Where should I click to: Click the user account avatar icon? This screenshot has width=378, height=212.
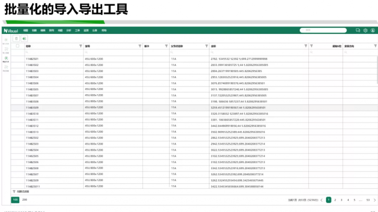372,30
